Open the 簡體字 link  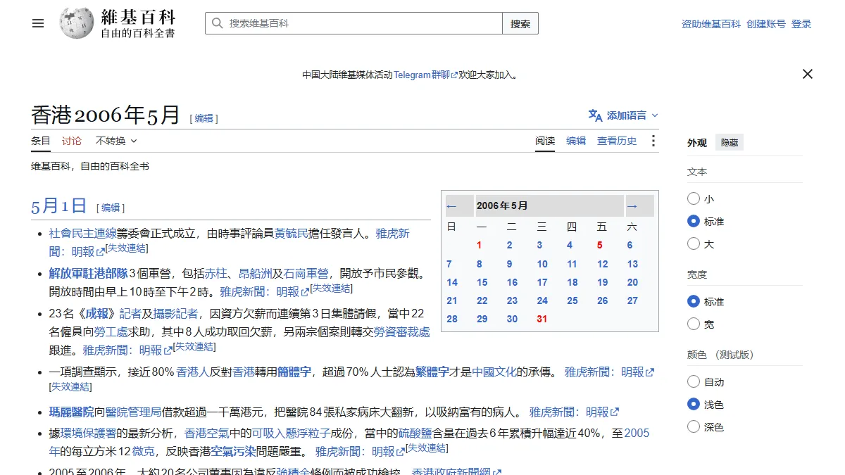point(294,372)
